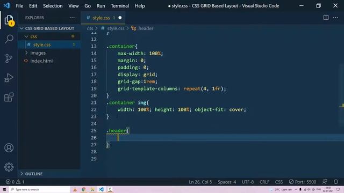Show errors and warnings in status bar
Image resolution: width=344 pixels, height=193 pixels.
tap(15, 182)
